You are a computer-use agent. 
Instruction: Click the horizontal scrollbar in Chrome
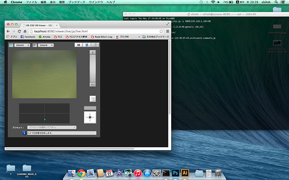coord(70,148)
